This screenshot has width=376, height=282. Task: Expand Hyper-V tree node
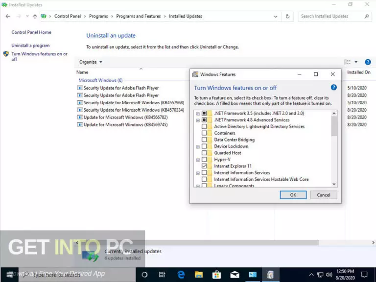point(198,160)
